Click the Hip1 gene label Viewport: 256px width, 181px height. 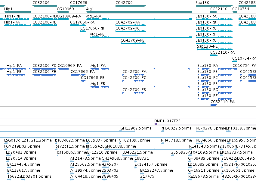click(x=8, y=9)
